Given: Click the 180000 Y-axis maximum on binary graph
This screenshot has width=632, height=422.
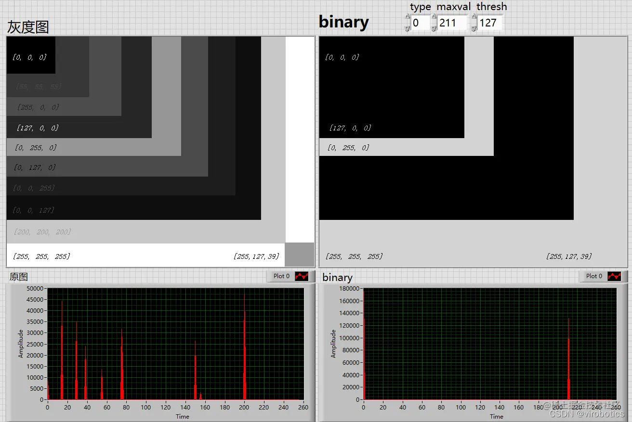Looking at the screenshot, I should (x=349, y=288).
